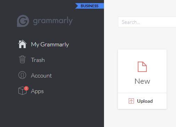Click the BUSINESS ribbon badge
The width and height of the screenshot is (176, 127).
[x=89, y=6]
